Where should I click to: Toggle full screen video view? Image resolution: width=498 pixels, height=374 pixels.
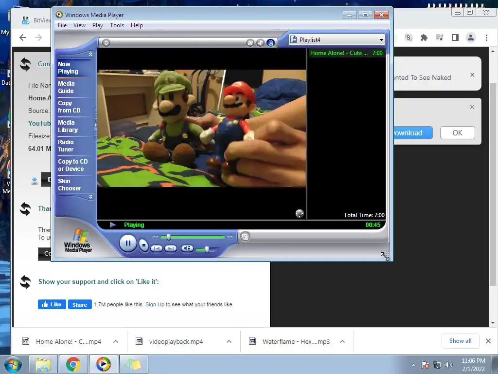click(300, 213)
